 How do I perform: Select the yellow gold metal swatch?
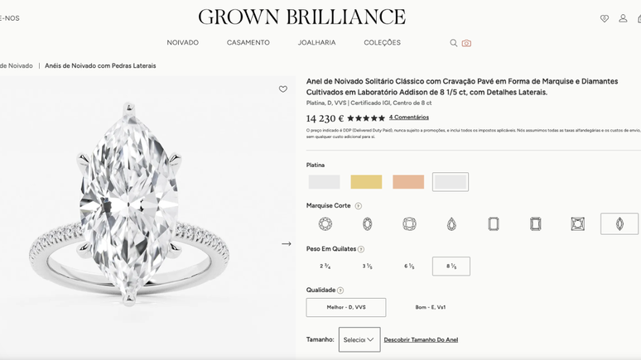click(366, 182)
